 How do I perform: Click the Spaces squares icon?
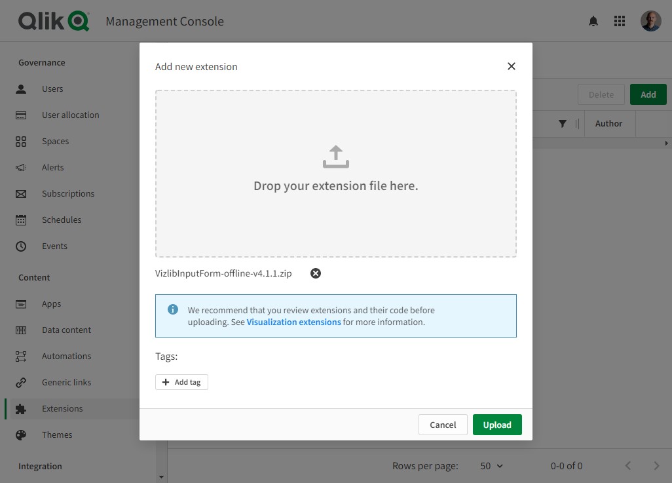click(21, 141)
